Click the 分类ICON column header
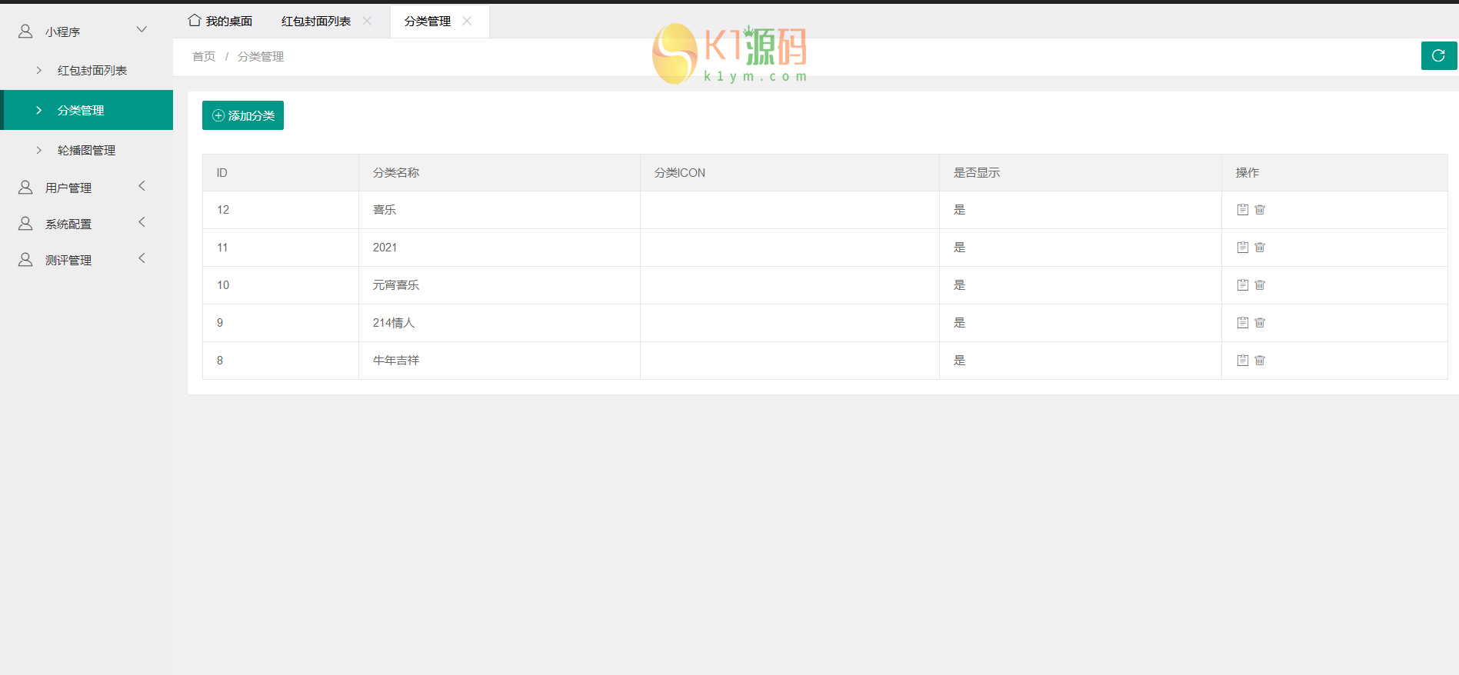This screenshot has height=675, width=1459. tap(790, 173)
